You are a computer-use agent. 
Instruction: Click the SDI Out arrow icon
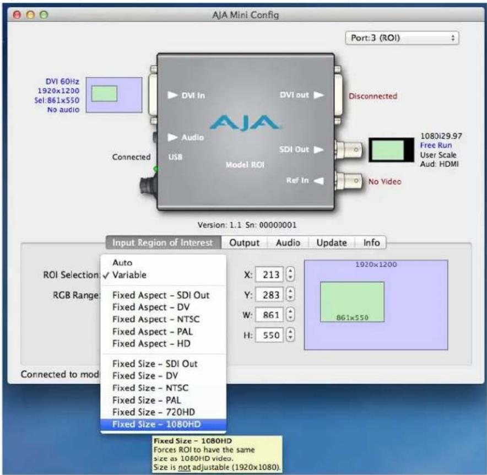[x=318, y=150]
